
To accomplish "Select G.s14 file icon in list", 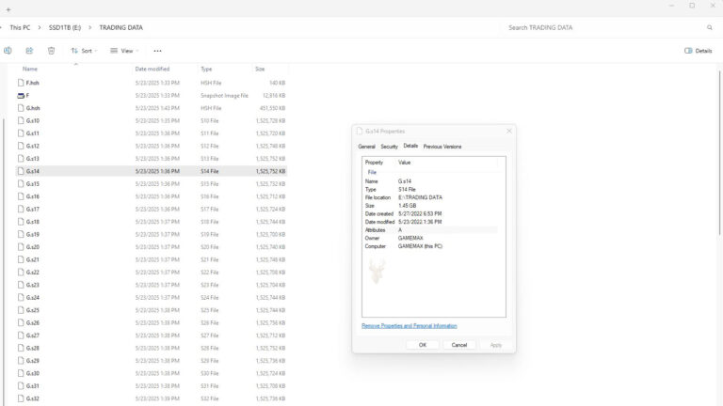I will [x=21, y=171].
